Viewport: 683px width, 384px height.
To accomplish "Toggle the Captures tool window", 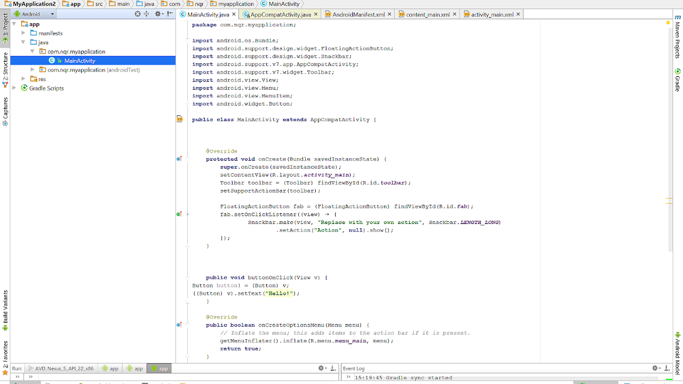I will pos(5,111).
